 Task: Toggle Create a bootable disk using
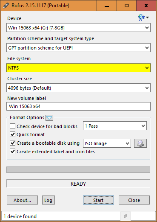click(12, 143)
